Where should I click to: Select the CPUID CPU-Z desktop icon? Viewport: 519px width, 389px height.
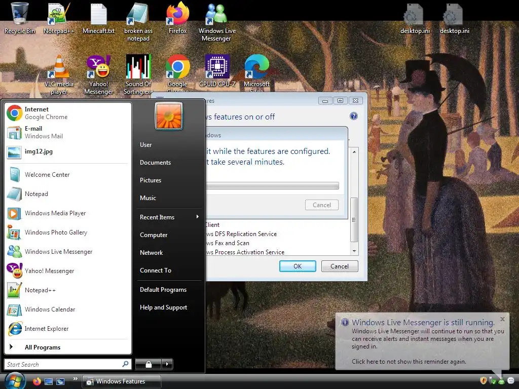coord(217,71)
